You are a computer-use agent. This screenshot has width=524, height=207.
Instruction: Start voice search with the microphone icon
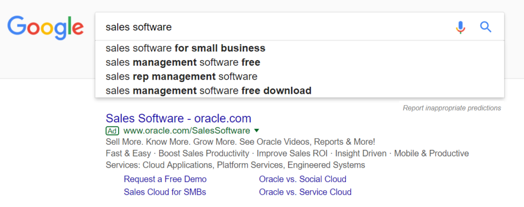coord(461,27)
